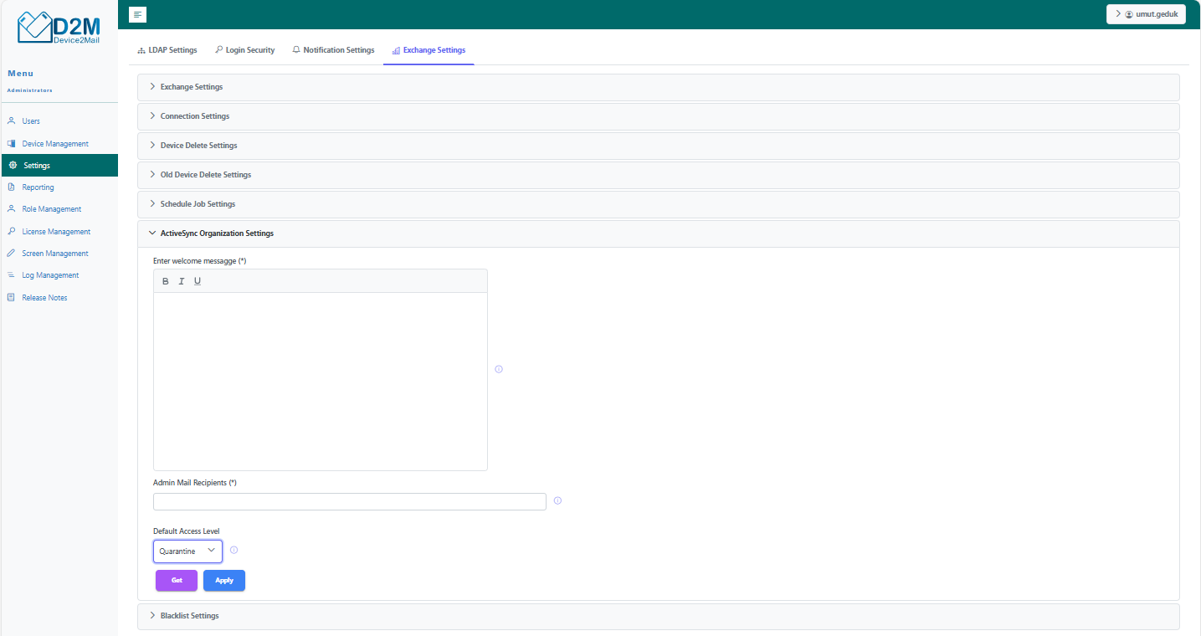The height and width of the screenshot is (636, 1201).
Task: Toggle Underline formatting in editor
Action: tap(198, 281)
